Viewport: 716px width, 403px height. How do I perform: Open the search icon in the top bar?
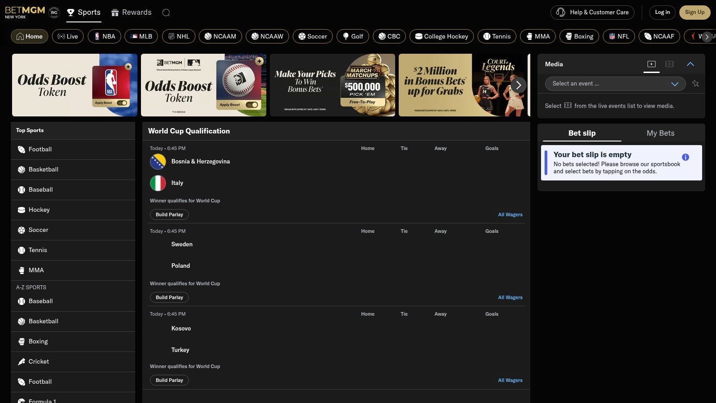(166, 13)
